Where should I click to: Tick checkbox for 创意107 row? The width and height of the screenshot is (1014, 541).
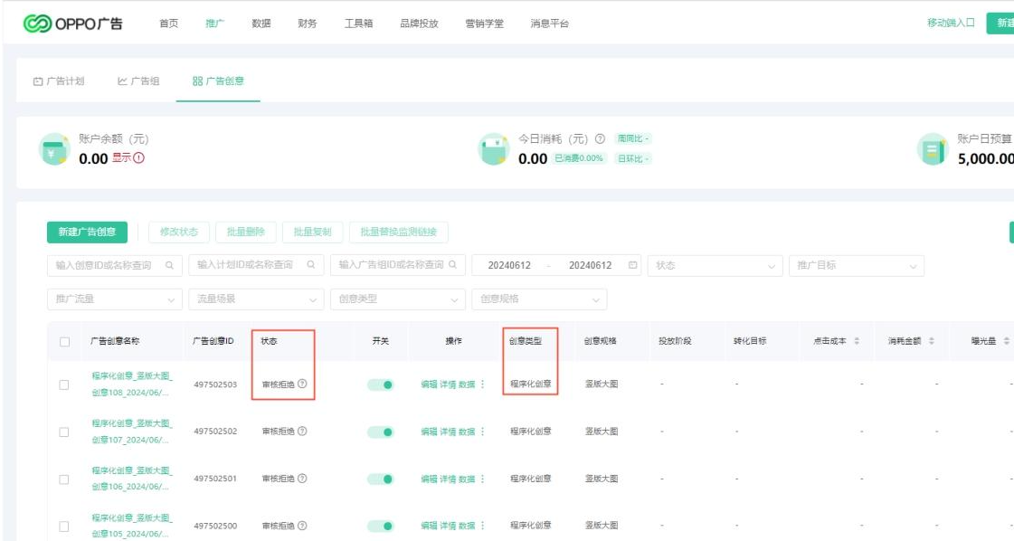[64, 432]
